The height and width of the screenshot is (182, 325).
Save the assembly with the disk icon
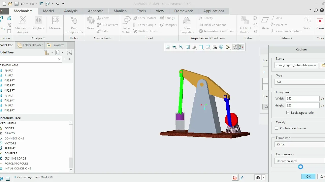17,4
